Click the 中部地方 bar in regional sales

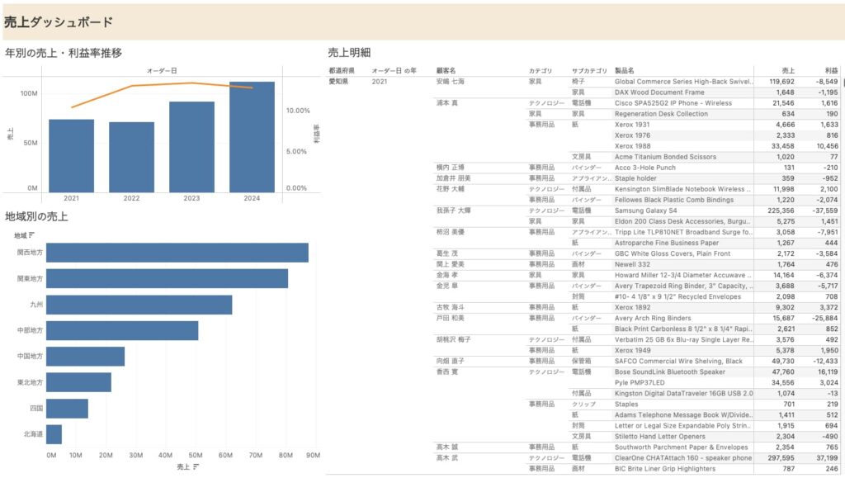(x=121, y=331)
